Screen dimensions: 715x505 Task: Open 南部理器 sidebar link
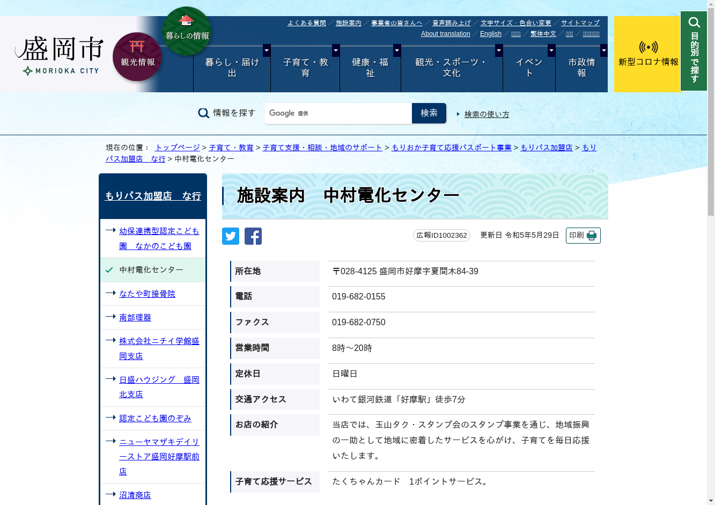135,318
